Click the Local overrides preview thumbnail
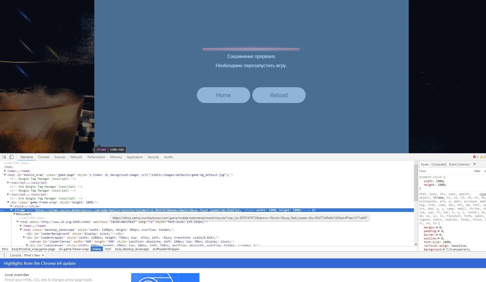 165,278
